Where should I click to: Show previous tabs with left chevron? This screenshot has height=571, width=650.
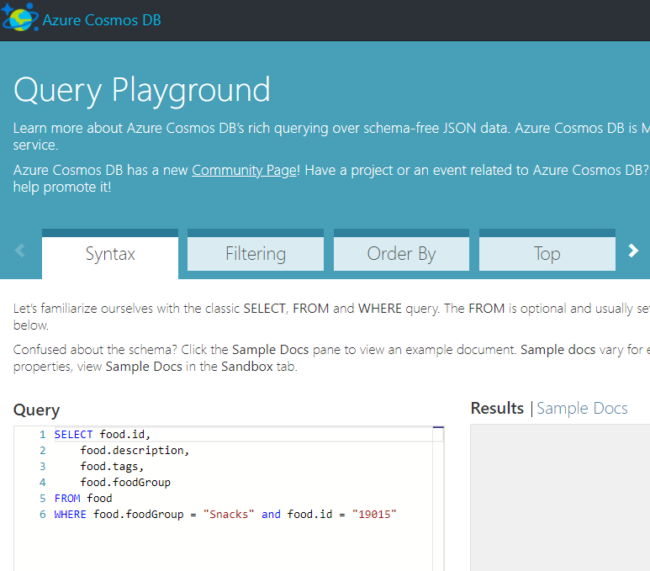coord(19,251)
